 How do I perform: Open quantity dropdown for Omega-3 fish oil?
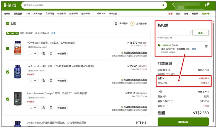[x=33, y=107]
